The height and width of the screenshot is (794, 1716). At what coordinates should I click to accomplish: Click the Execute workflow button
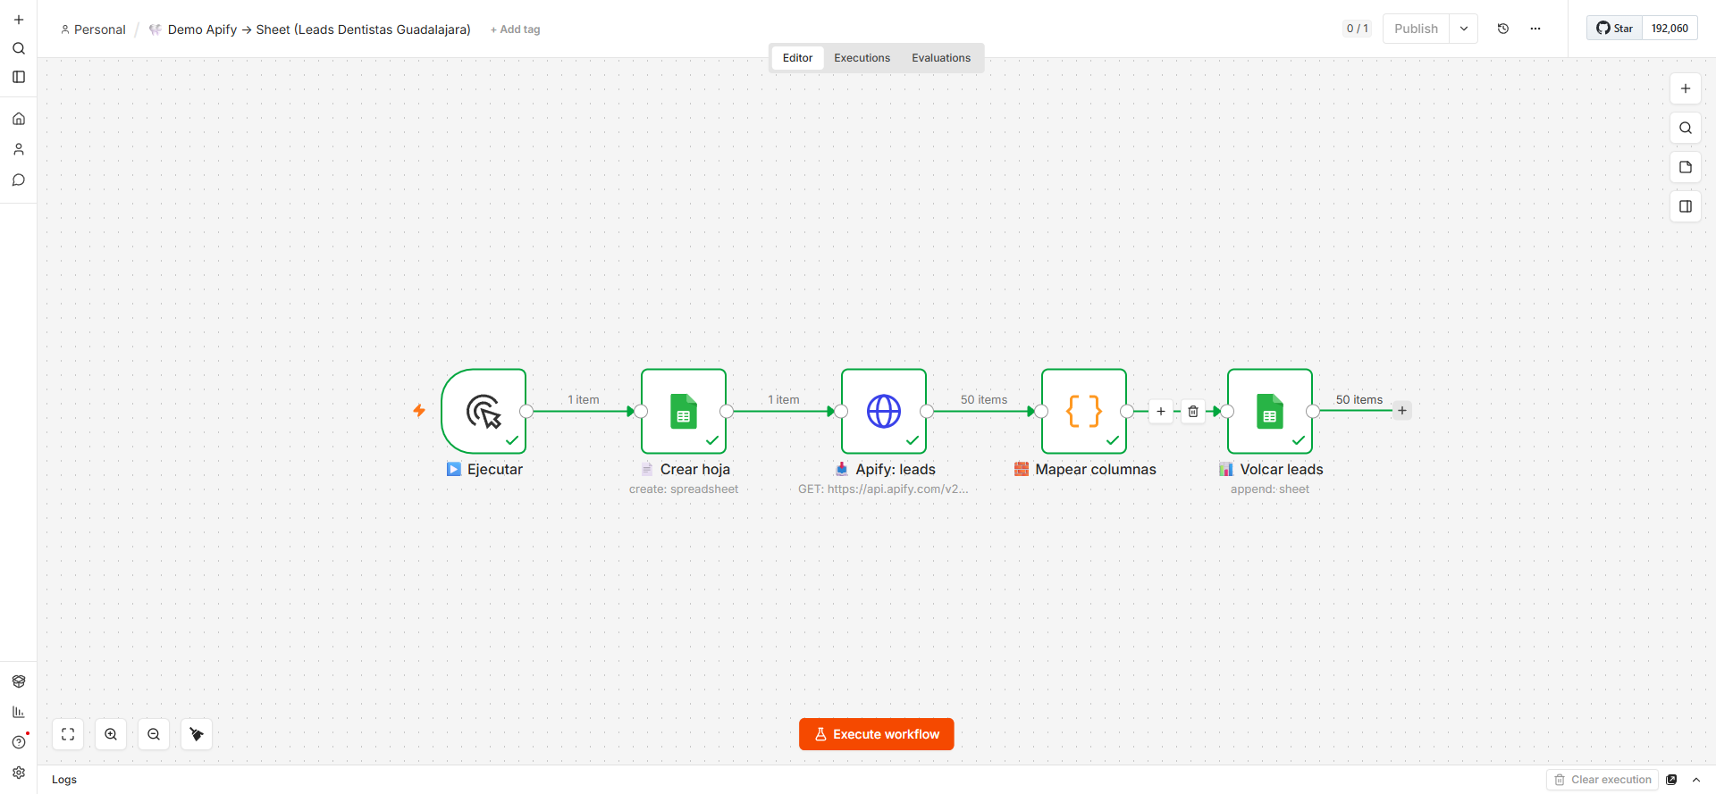[x=877, y=734]
